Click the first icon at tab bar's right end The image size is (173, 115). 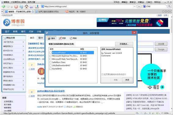(163, 11)
